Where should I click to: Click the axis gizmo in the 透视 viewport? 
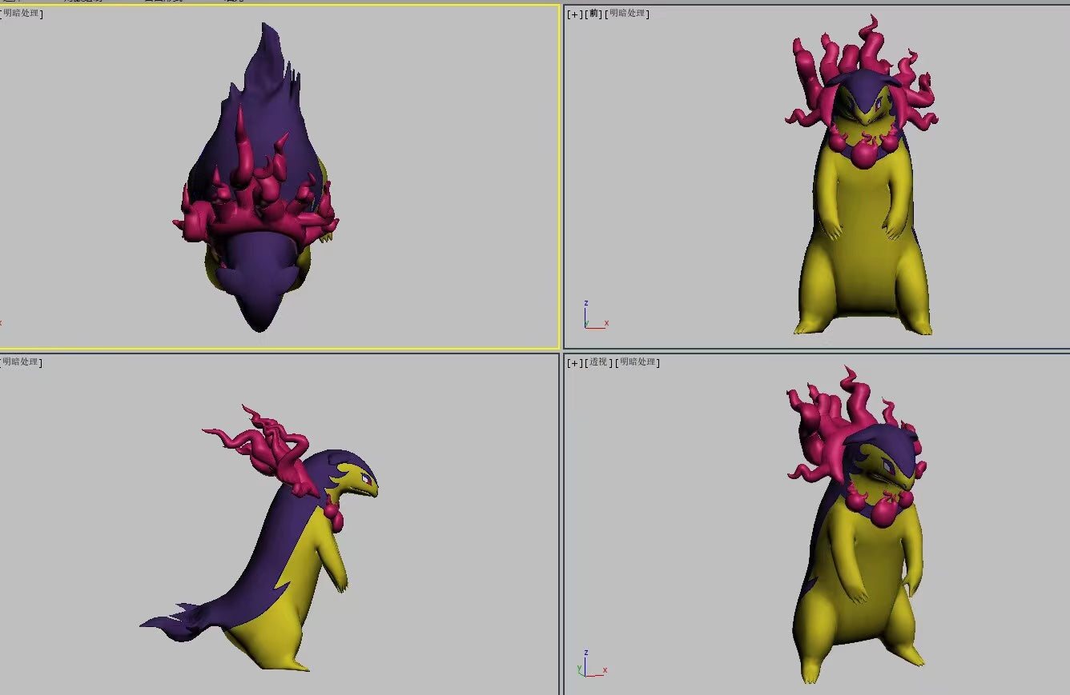(x=591, y=662)
